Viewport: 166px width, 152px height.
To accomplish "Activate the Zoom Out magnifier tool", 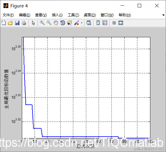I will (x=49, y=23).
